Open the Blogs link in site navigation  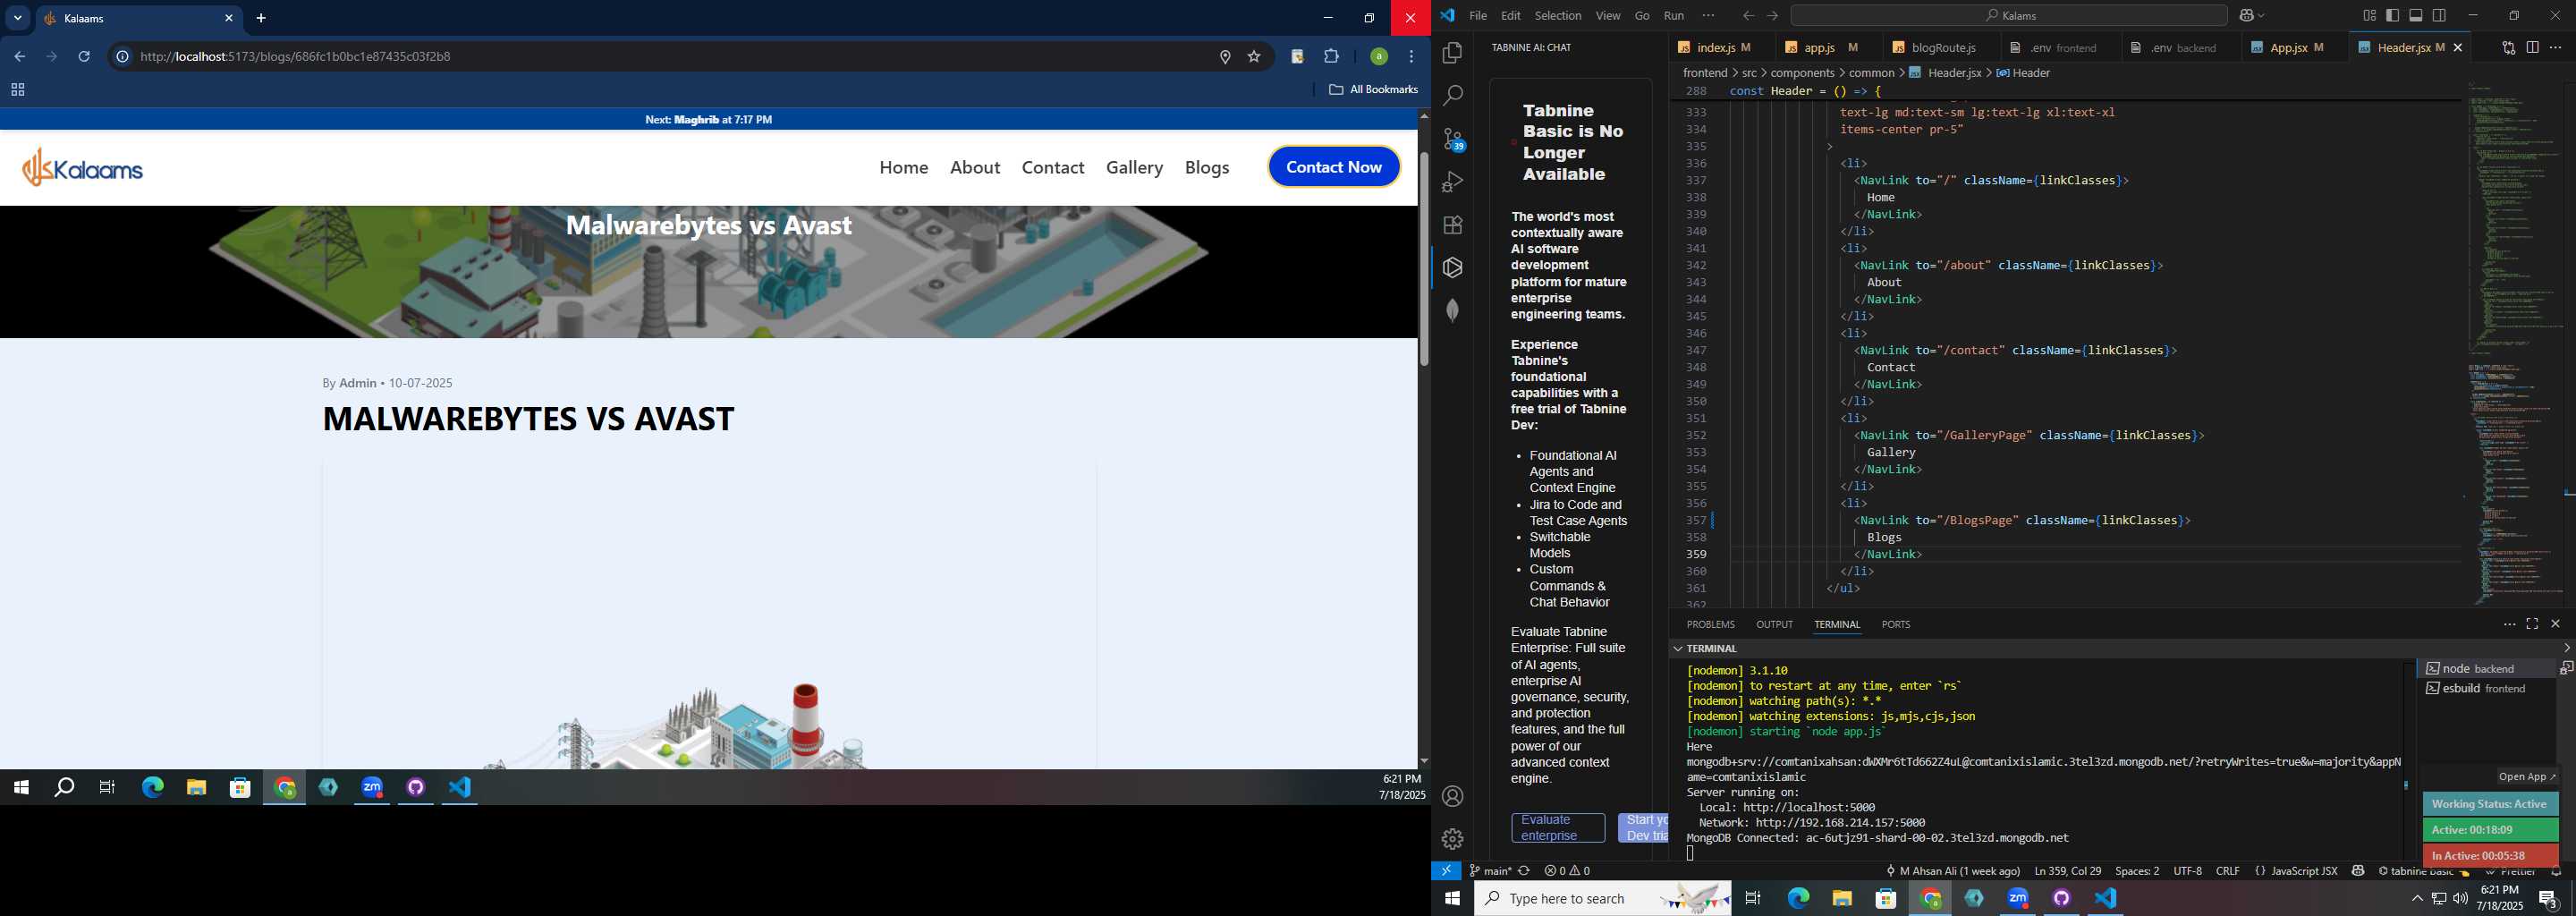[1207, 168]
